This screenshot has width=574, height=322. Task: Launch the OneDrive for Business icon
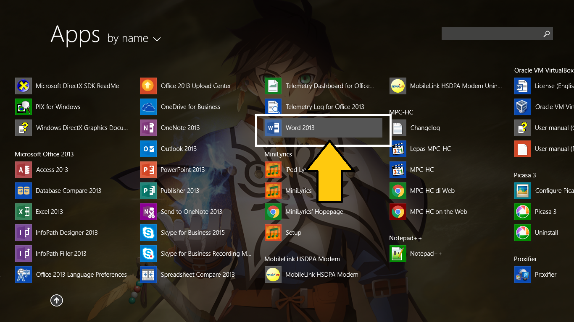(148, 107)
